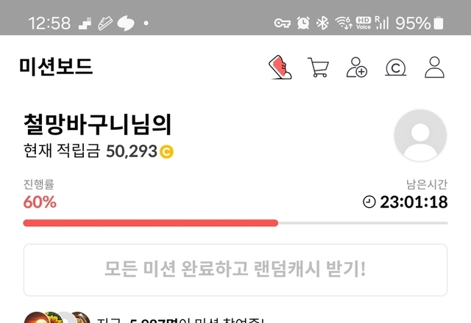Viewport: 471px width, 323px height.
Task: Tap the invite friend icon
Action: point(356,67)
